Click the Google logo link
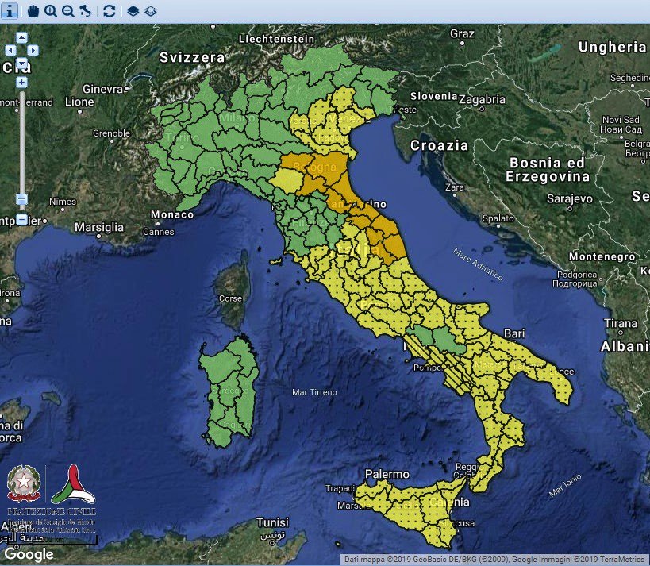 click(29, 554)
